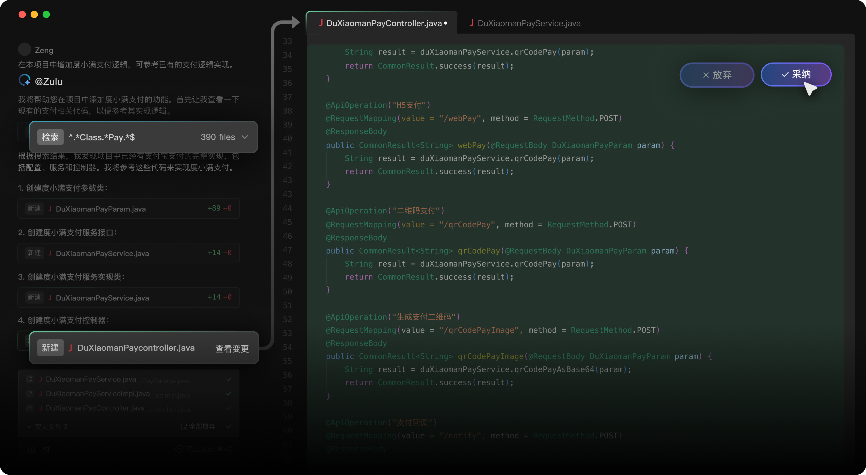This screenshot has height=475, width=866.
Task: Click 查看变更 to view changes
Action: [232, 349]
